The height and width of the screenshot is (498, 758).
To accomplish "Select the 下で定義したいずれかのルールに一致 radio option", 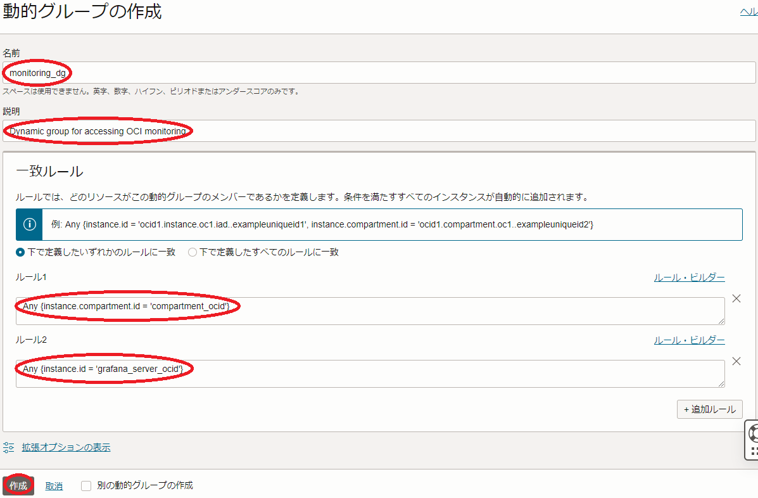I will click(x=20, y=252).
